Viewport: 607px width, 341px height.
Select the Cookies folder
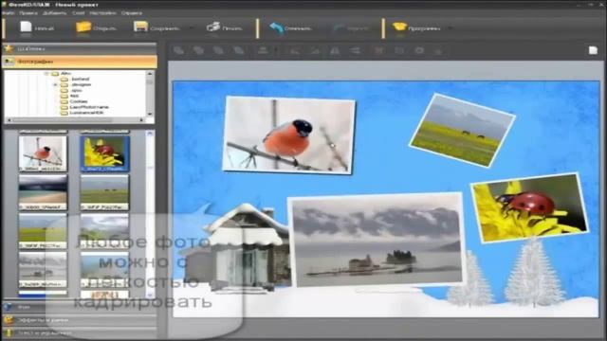click(79, 101)
